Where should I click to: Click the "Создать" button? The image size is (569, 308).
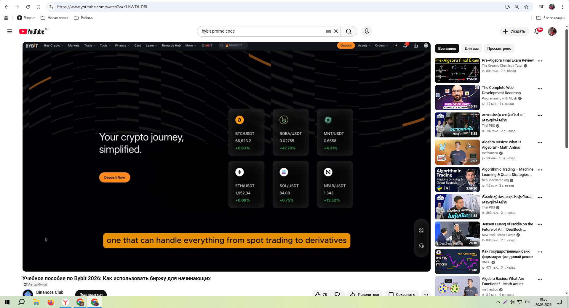[514, 31]
